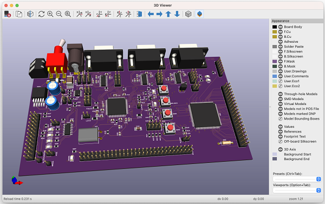Open the Presets dropdown
The width and height of the screenshot is (325, 204).
297,179
